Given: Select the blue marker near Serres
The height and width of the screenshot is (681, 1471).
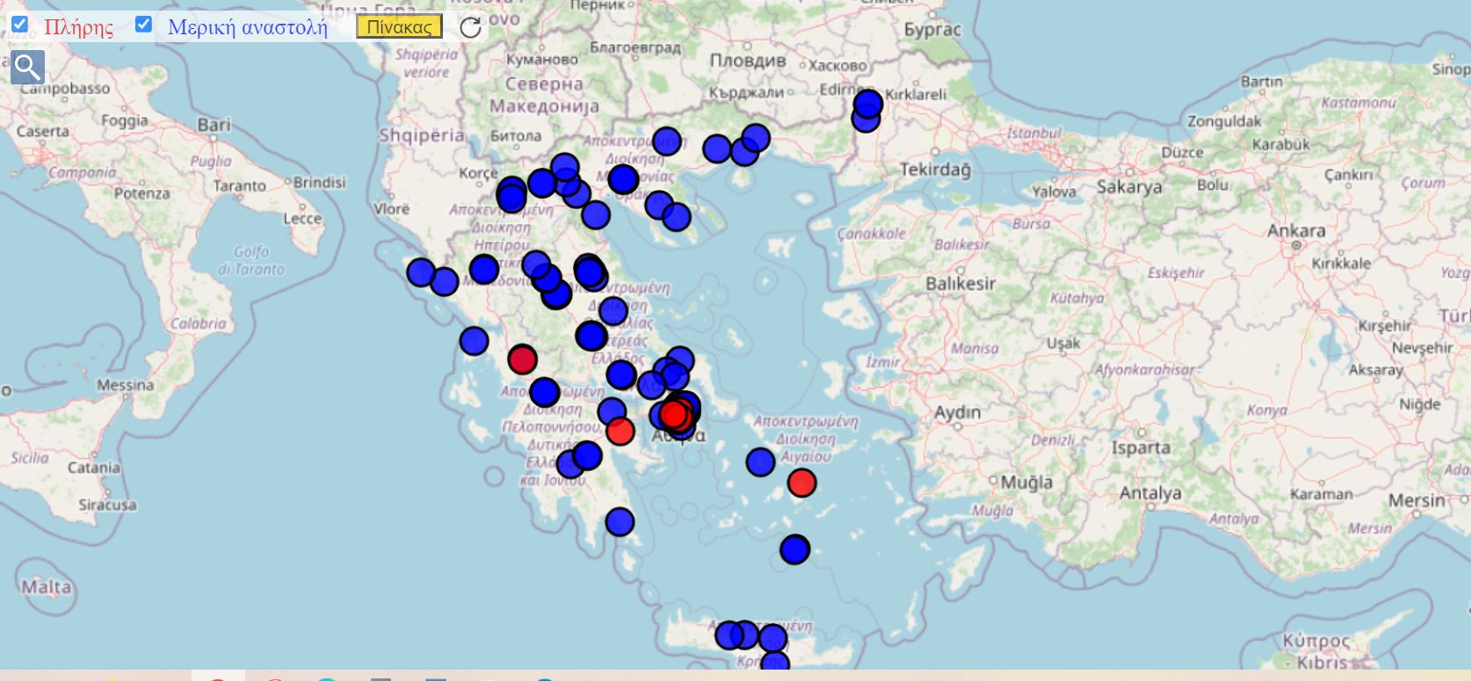Looking at the screenshot, I should point(667,141).
